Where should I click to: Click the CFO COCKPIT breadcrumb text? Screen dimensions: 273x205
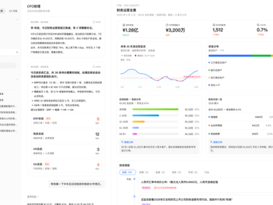point(132,5)
